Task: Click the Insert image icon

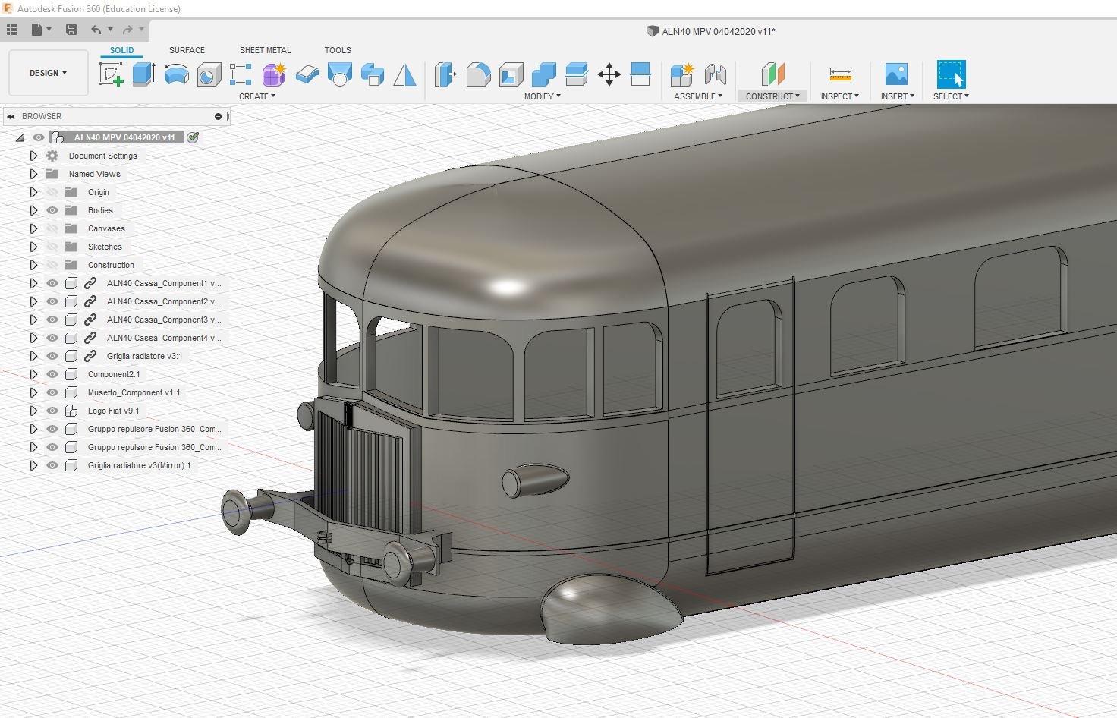Action: 896,74
